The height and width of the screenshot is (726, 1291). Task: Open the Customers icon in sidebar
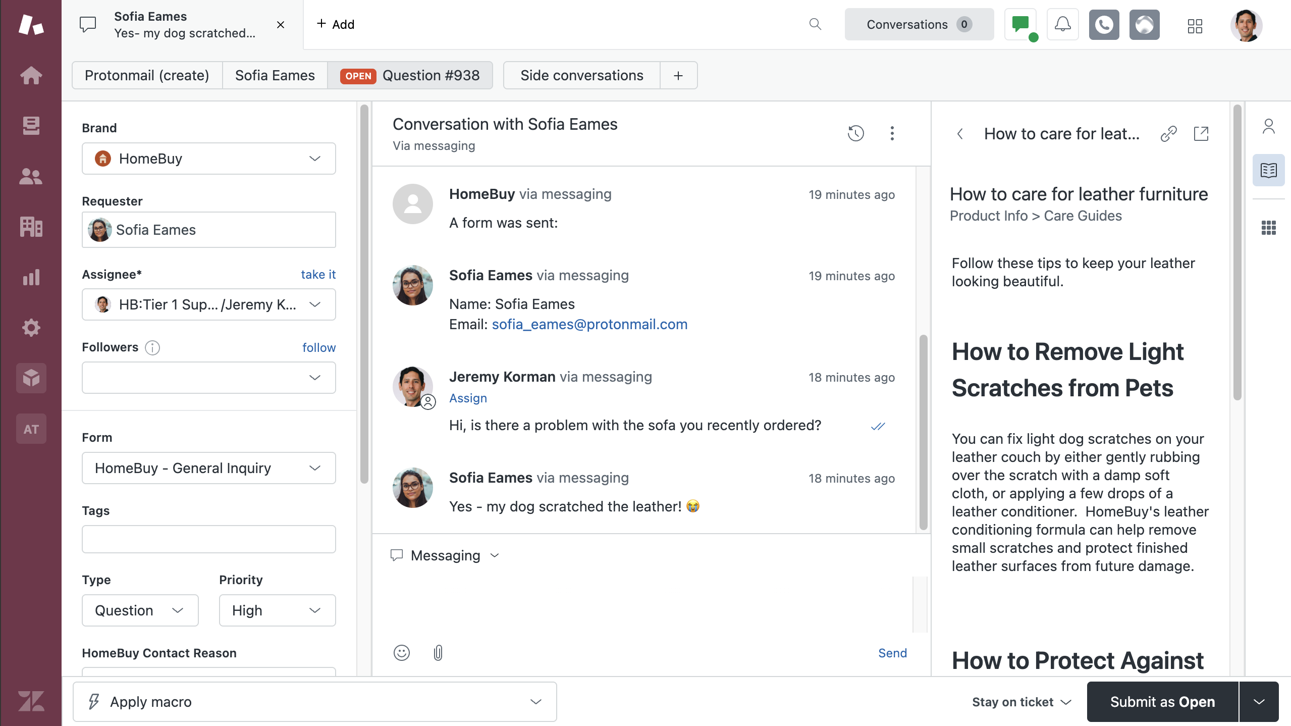tap(31, 176)
